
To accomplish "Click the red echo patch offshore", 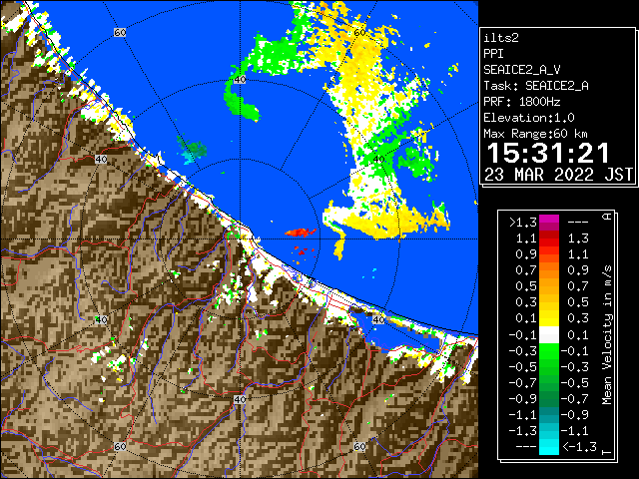I will tap(301, 233).
